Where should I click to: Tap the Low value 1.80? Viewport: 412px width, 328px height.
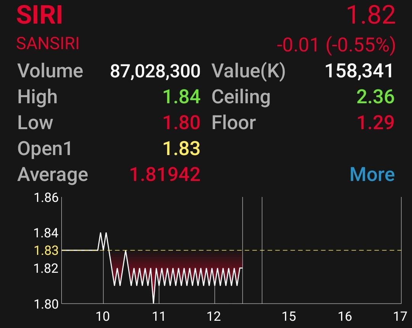pos(182,123)
